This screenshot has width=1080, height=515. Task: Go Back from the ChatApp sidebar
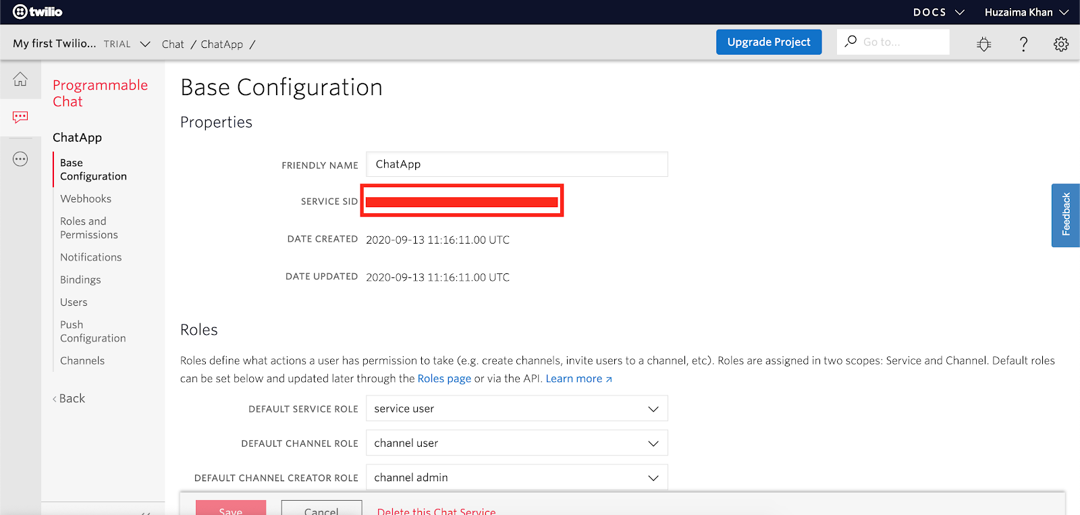tap(69, 398)
